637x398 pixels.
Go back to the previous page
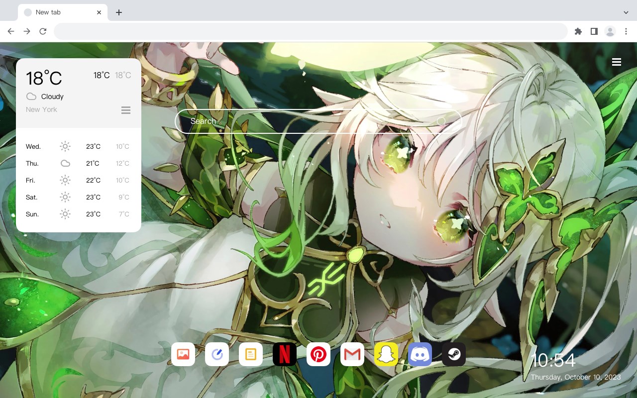[11, 31]
